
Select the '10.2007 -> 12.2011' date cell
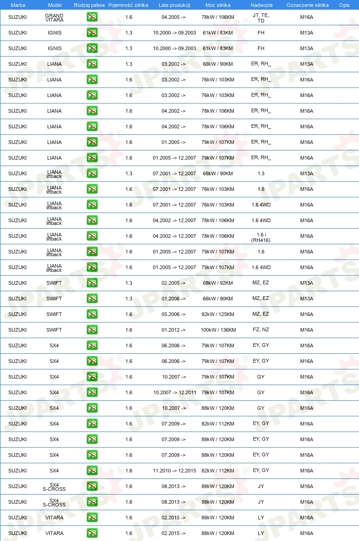pyautogui.click(x=174, y=392)
